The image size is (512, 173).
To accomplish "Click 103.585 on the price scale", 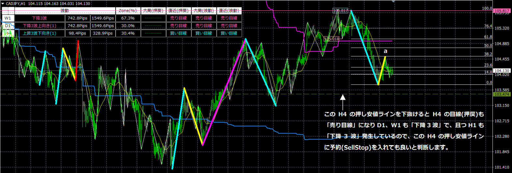I will point(502,90).
